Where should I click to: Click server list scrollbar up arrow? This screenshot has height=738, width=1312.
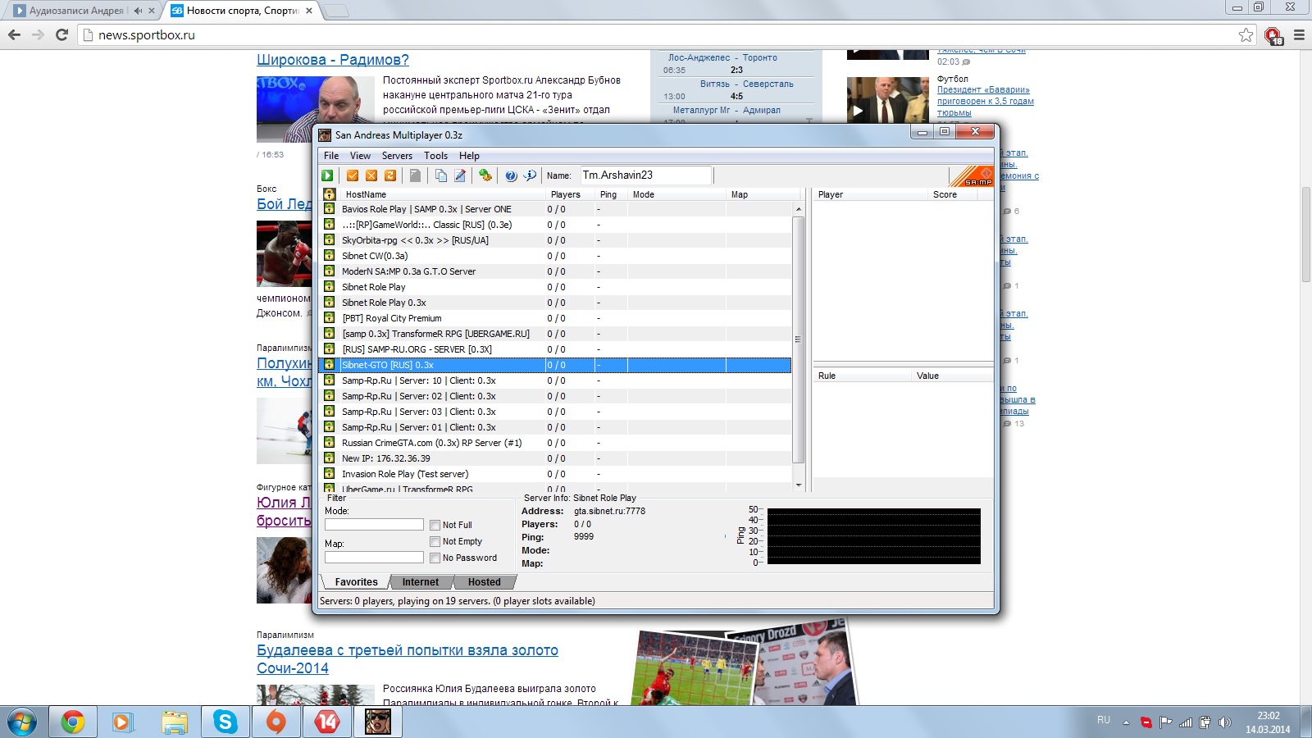tap(799, 210)
